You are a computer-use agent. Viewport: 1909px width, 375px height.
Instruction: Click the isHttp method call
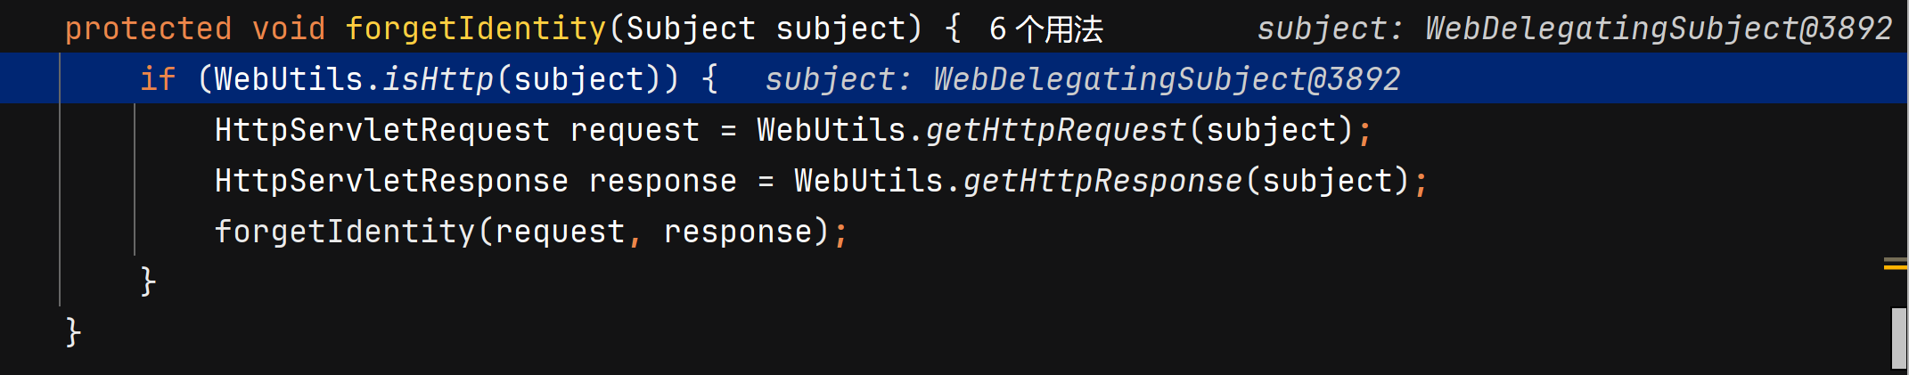pyautogui.click(x=438, y=80)
